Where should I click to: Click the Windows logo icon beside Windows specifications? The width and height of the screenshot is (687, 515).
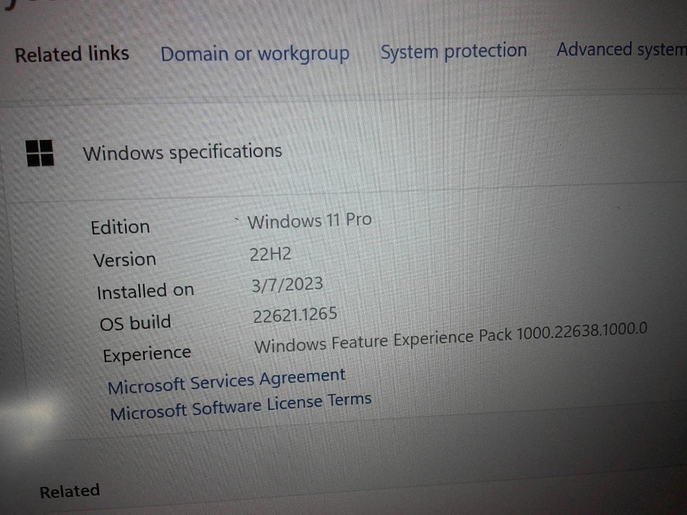coord(40,153)
